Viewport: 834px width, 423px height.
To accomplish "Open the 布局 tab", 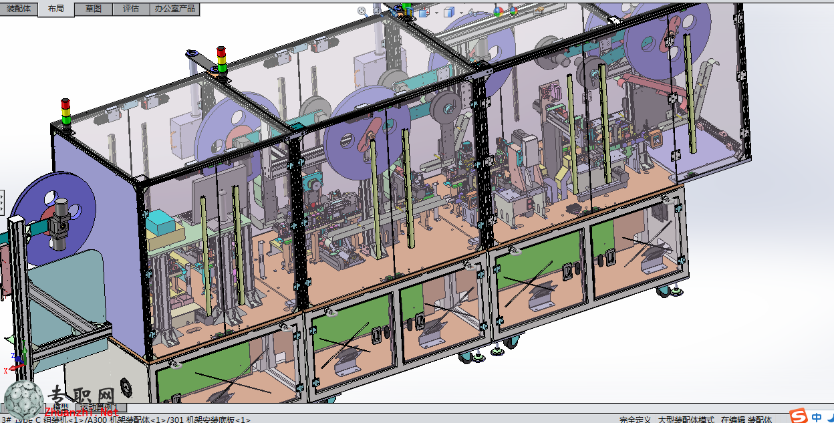I will click(56, 9).
